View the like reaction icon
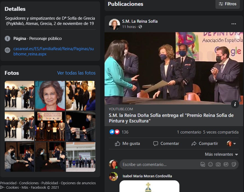The width and height of the screenshot is (244, 192). (112, 132)
